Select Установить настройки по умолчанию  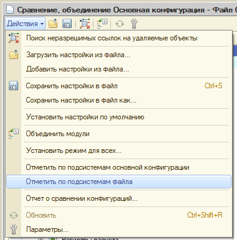(119, 117)
